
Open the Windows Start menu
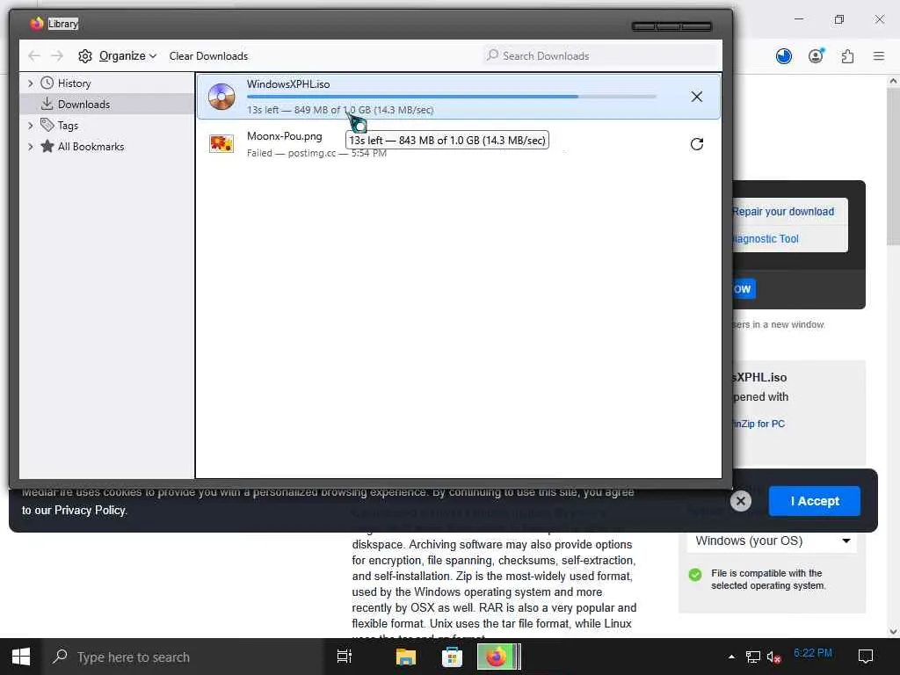tap(21, 657)
